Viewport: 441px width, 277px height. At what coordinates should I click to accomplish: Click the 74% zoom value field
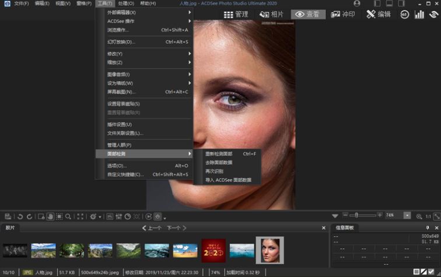(x=394, y=215)
